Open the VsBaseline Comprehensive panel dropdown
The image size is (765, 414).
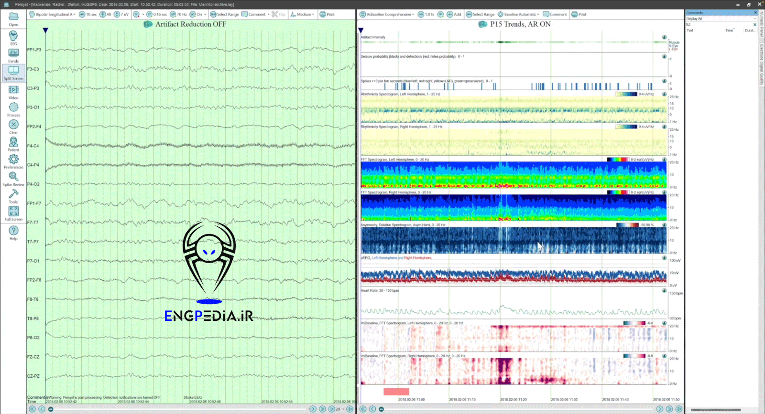click(x=386, y=14)
